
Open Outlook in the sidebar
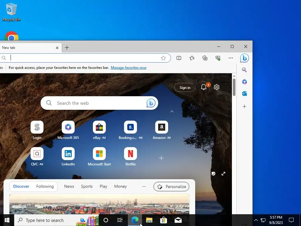(x=244, y=94)
